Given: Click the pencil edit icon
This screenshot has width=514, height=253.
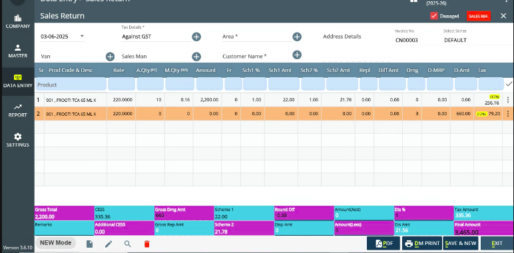Looking at the screenshot, I should pyautogui.click(x=109, y=244).
